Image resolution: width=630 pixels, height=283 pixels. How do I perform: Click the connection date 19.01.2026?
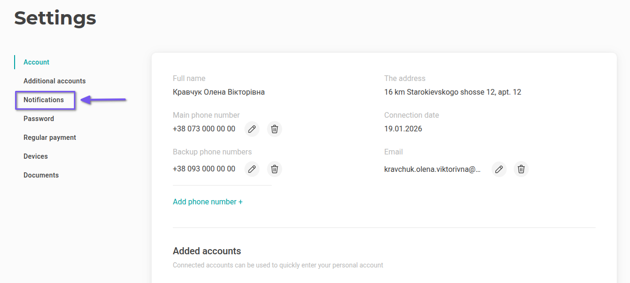tap(403, 129)
